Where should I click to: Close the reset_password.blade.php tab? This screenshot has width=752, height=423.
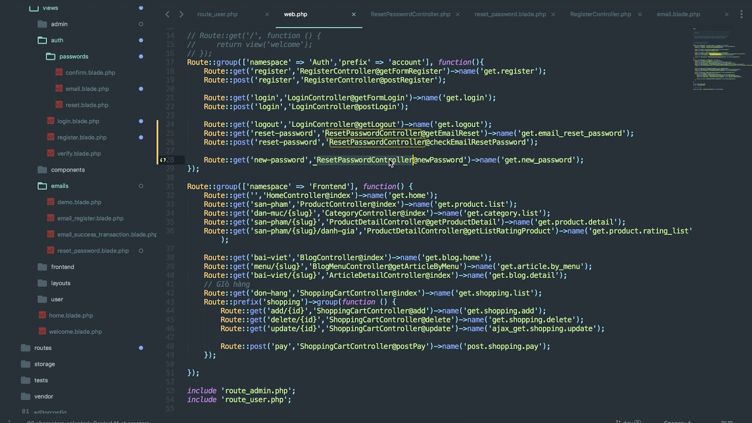click(553, 14)
